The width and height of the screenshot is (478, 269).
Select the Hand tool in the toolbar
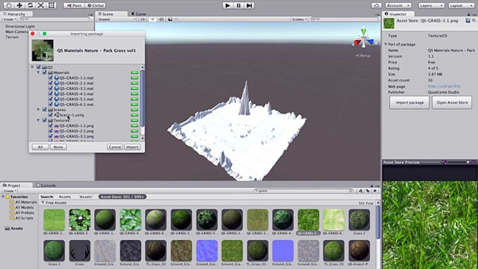coord(9,5)
